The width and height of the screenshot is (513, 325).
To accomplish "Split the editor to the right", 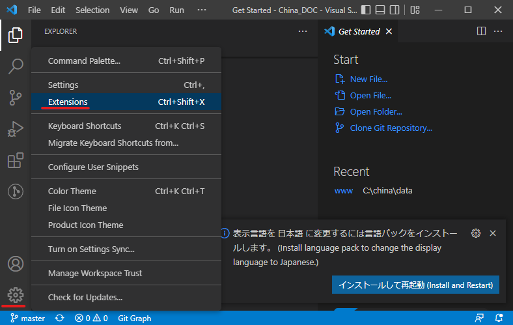I will click(481, 31).
